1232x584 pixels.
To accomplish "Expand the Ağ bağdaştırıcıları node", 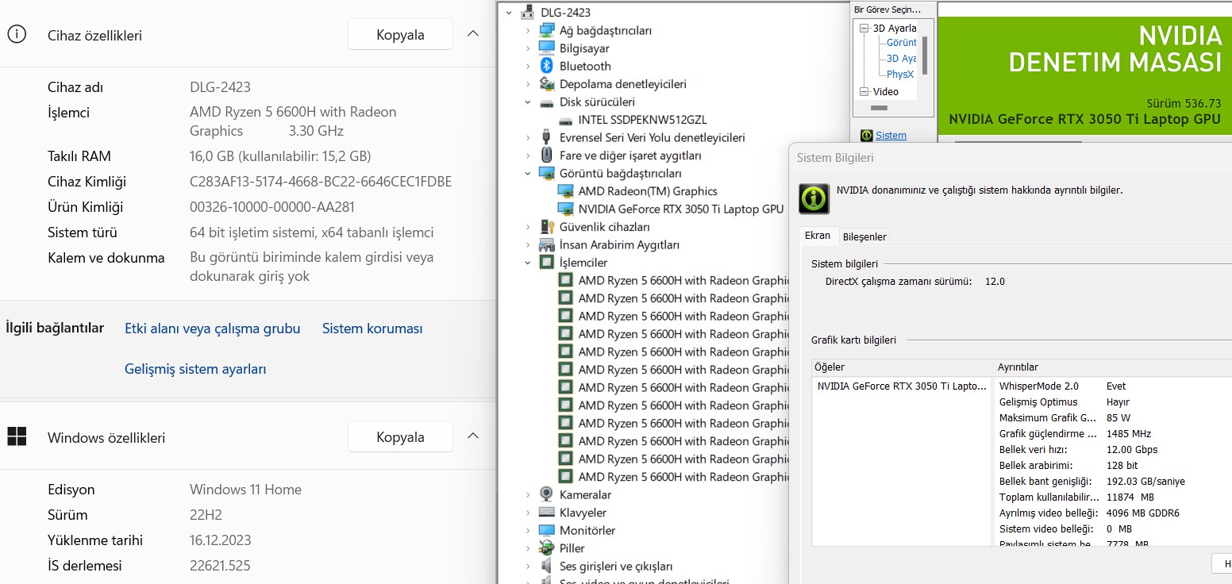I will tap(528, 30).
